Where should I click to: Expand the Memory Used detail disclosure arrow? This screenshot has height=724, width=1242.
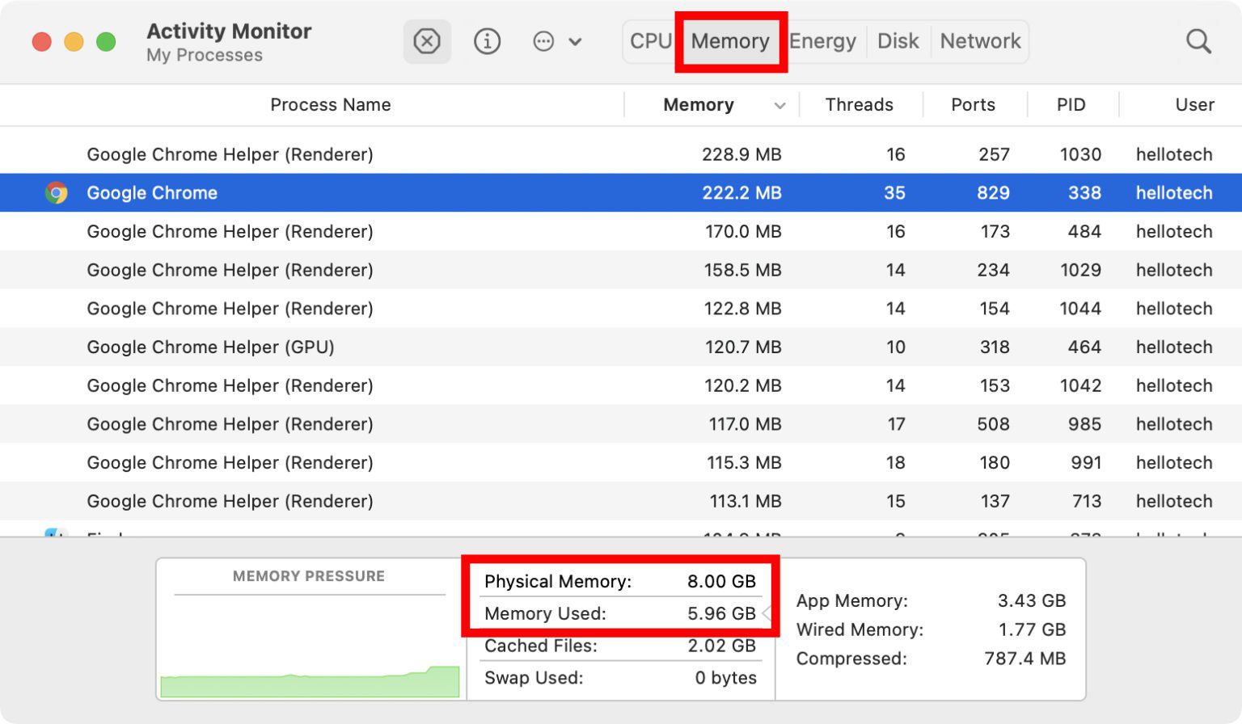[x=767, y=613]
